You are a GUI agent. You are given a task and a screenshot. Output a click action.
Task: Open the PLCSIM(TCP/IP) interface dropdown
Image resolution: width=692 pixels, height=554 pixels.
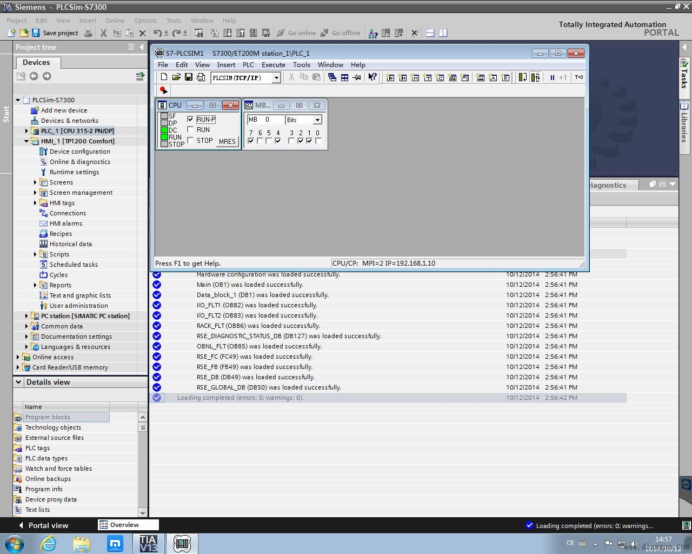tap(276, 78)
